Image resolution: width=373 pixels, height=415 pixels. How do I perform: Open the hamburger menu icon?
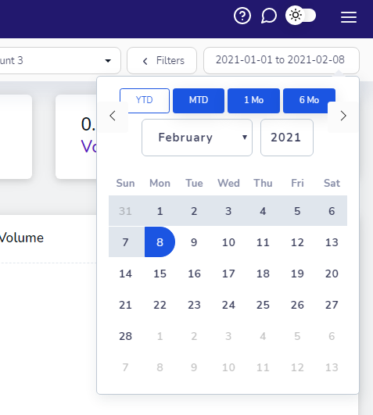pyautogui.click(x=349, y=17)
